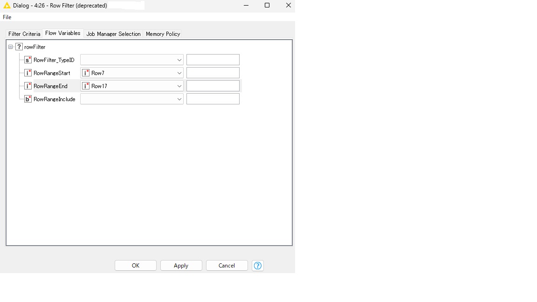Image resolution: width=537 pixels, height=302 pixels.
Task: Collapse the rowFilter tree node
Action: click(x=11, y=47)
